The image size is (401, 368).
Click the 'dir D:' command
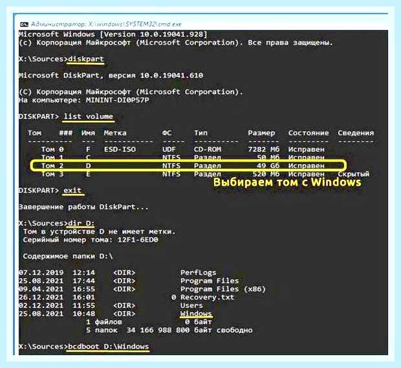pos(81,223)
